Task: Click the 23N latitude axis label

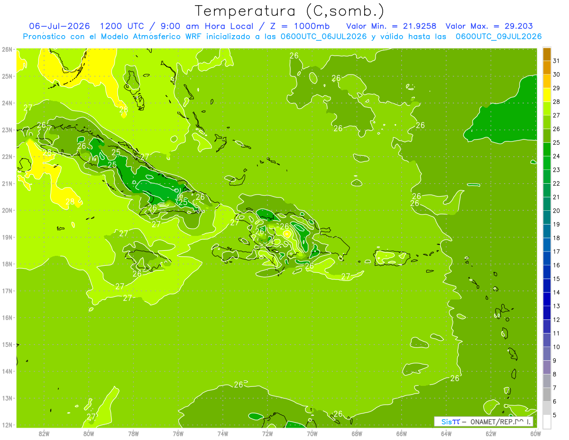Action: click(7, 130)
